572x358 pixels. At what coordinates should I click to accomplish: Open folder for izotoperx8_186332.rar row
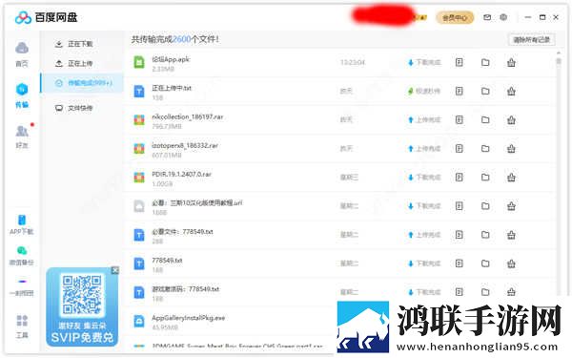(485, 149)
